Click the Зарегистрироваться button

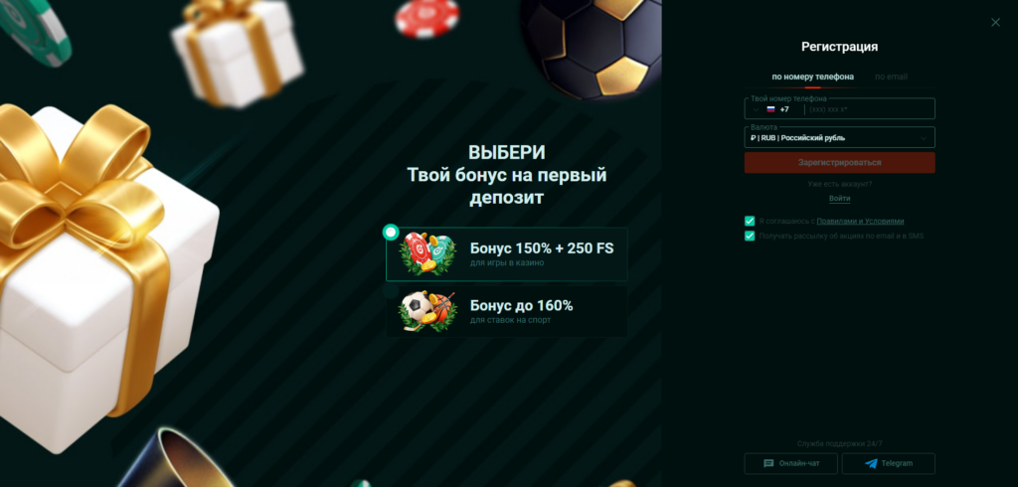[x=839, y=162]
